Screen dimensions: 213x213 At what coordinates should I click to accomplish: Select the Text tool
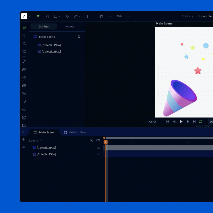[x=87, y=16]
